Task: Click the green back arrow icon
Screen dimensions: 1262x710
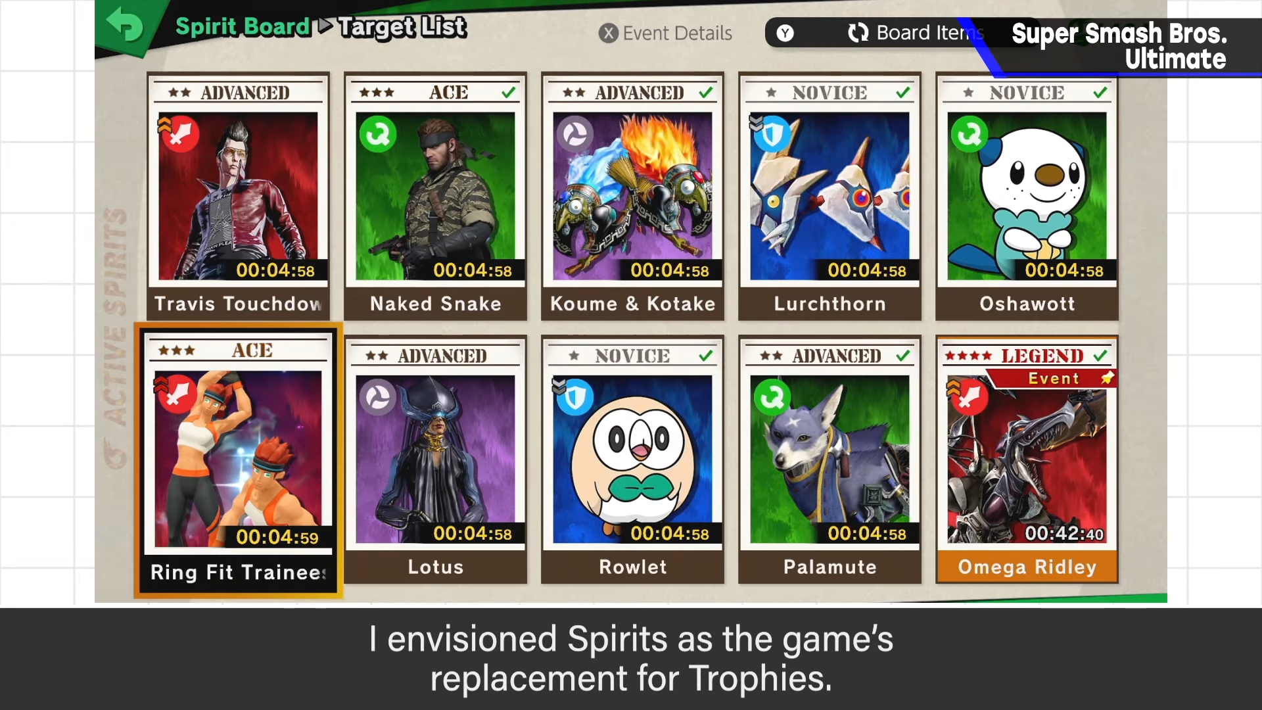Action: pos(124,25)
